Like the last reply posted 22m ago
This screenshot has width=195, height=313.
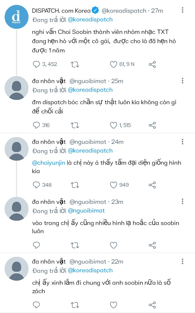coord(113,305)
